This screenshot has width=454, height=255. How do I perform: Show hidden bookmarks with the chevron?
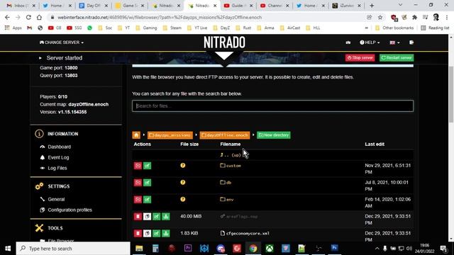coord(367,28)
